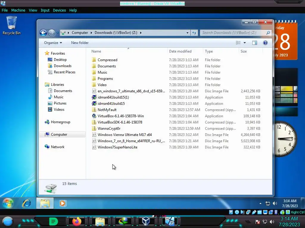Open the View menu
Viewport: 305px width, 228px height.
pyautogui.click(x=33, y=10)
